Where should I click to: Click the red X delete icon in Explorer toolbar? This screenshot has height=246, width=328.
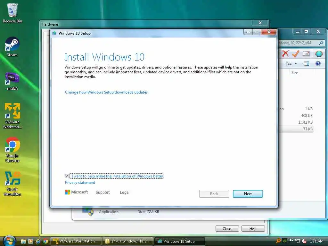coord(285,54)
